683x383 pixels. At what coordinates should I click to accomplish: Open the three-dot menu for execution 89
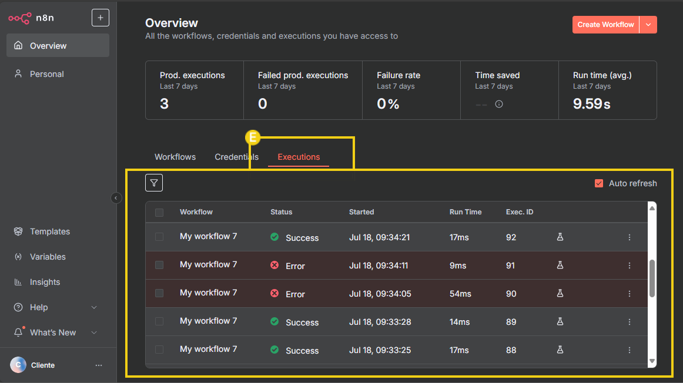630,322
